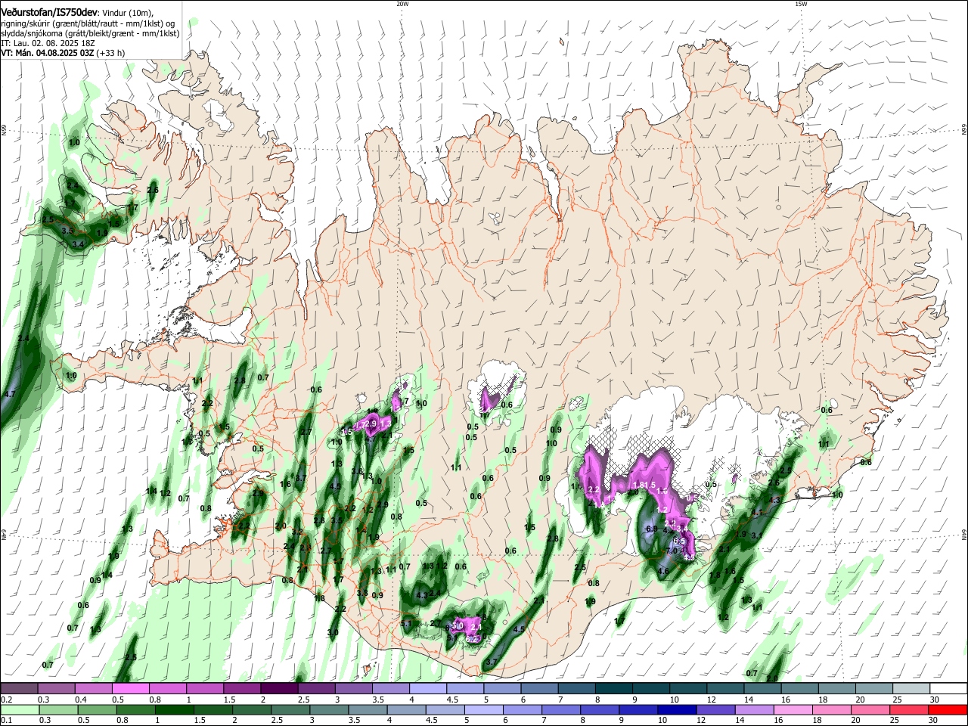Click the '2.9' value in the pink snow area
The image size is (968, 726).
coord(371,424)
